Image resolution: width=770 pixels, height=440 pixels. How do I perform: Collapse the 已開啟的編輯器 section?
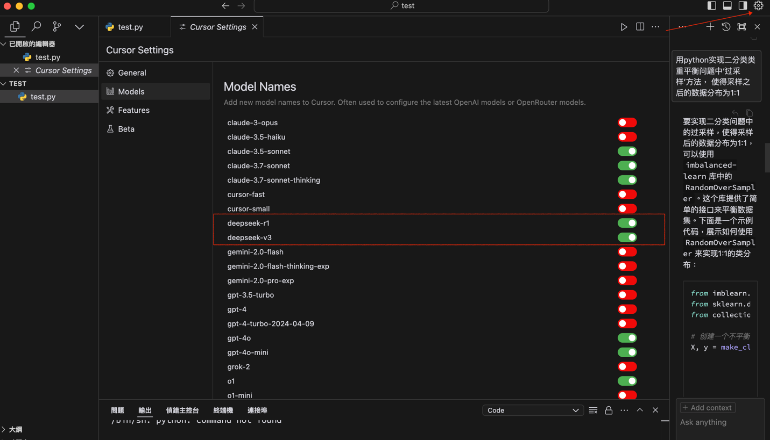tap(49, 44)
